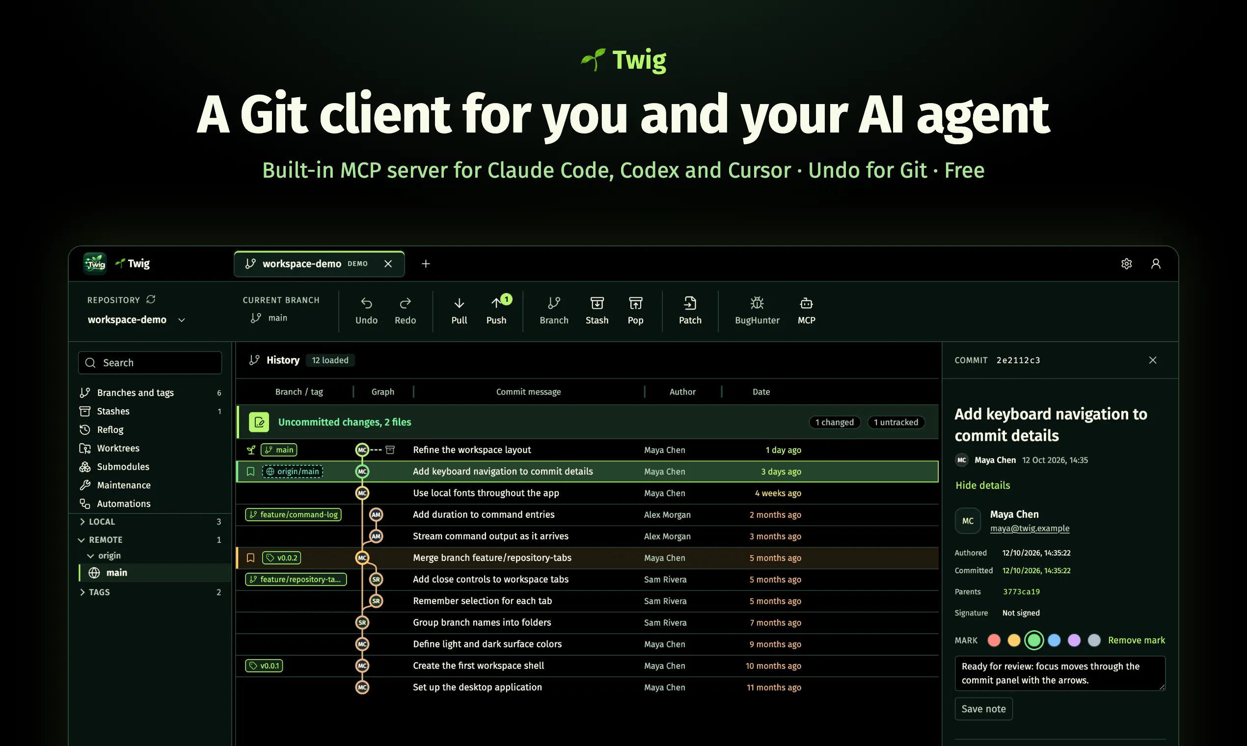Click the MC avatar in commit details
The image size is (1247, 746).
tap(968, 521)
